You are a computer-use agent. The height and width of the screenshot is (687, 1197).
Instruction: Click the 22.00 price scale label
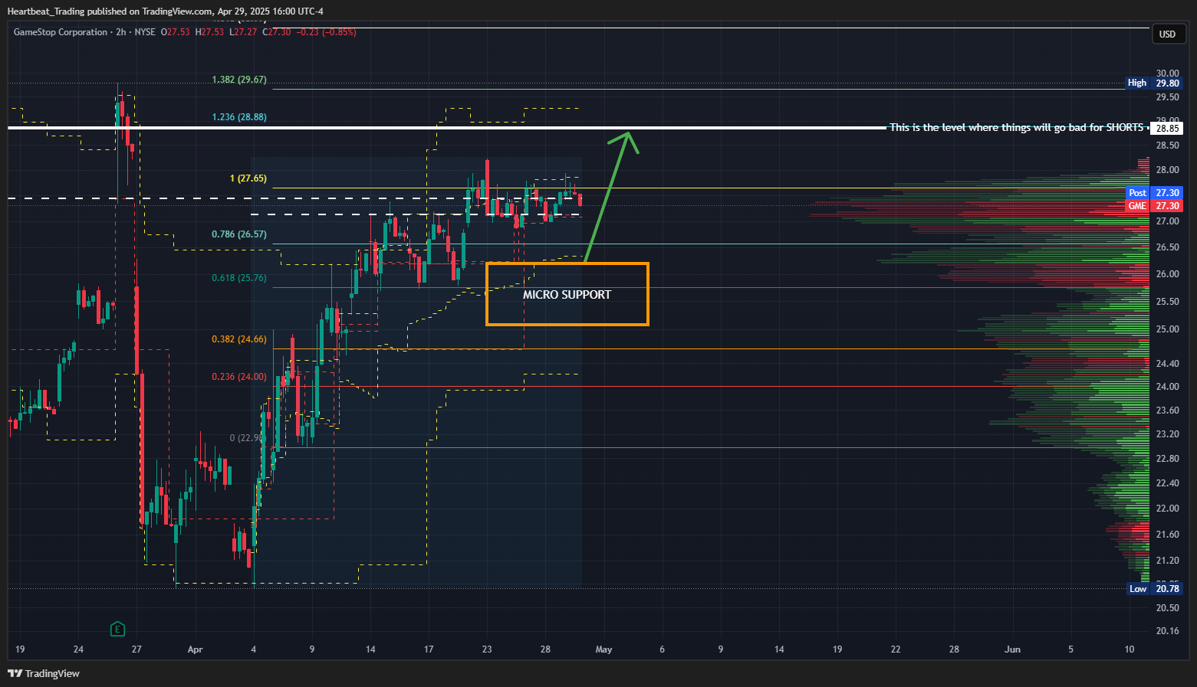pyautogui.click(x=1168, y=509)
